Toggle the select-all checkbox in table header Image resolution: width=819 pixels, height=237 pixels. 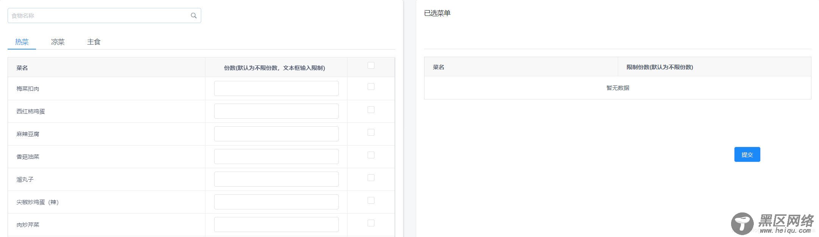pyautogui.click(x=371, y=65)
